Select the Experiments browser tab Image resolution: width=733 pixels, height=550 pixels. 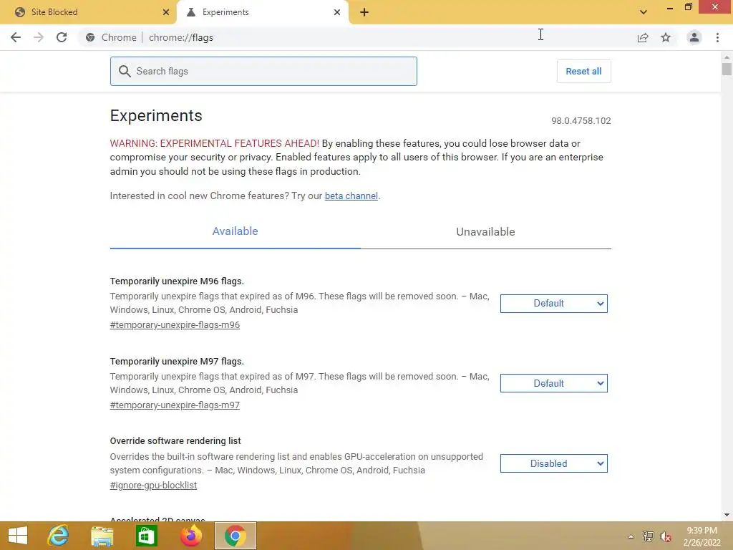(262, 12)
